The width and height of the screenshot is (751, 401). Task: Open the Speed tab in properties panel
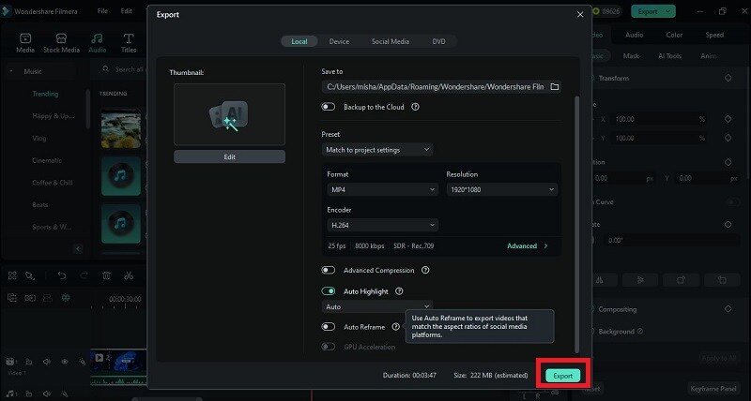tap(714, 35)
